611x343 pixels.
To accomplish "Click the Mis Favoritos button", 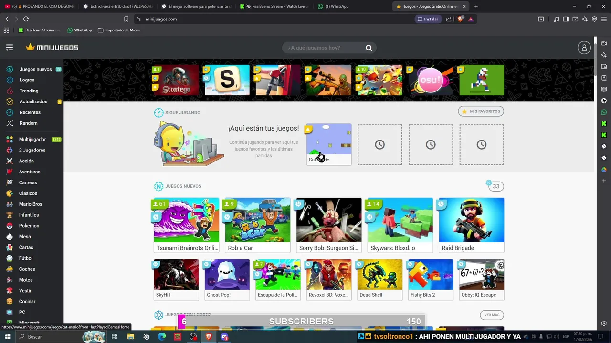I will click(x=481, y=111).
